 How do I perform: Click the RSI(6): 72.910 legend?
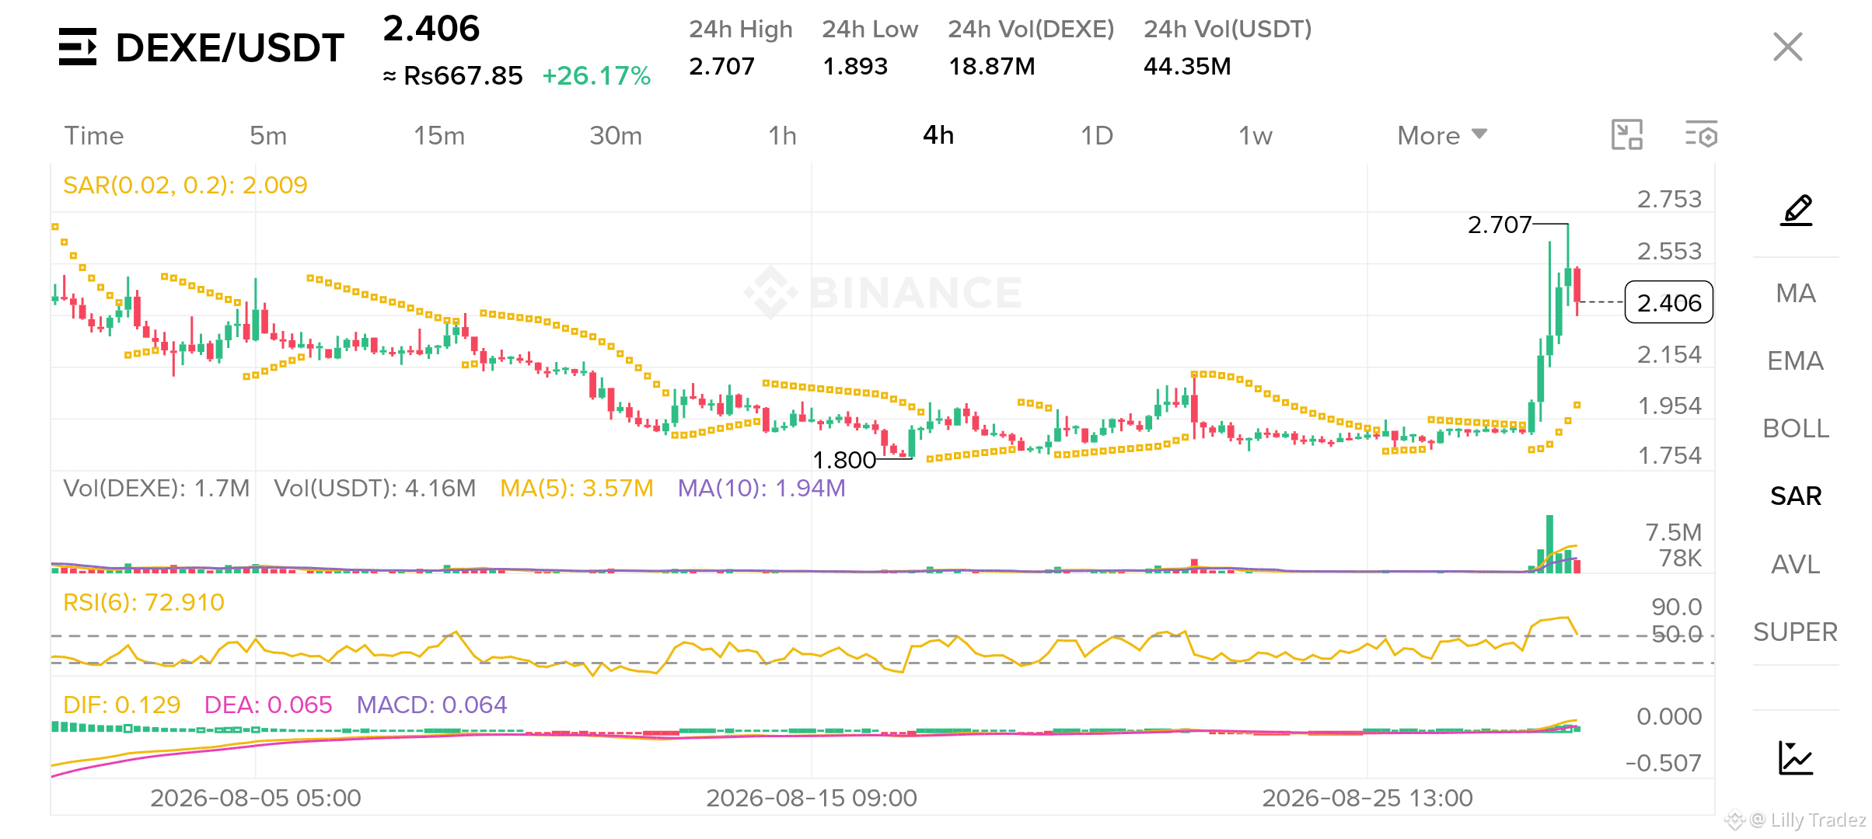pyautogui.click(x=144, y=602)
